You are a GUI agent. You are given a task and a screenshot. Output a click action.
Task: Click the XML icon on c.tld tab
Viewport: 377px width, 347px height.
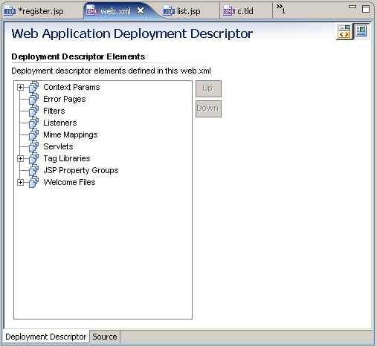tap(229, 10)
